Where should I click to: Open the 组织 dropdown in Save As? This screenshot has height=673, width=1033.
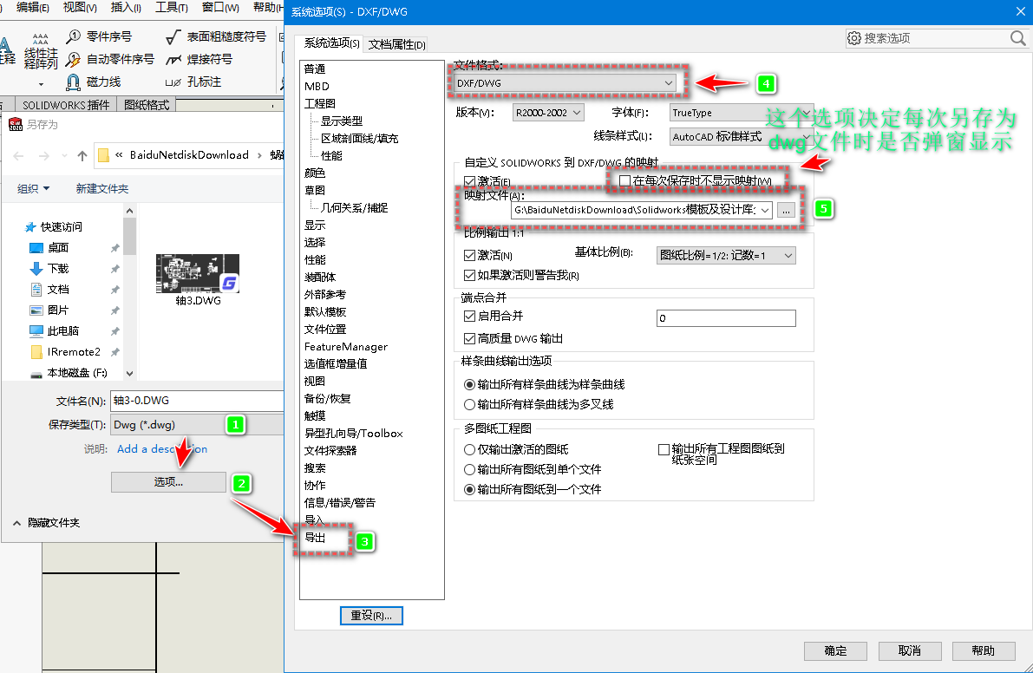tap(33, 189)
